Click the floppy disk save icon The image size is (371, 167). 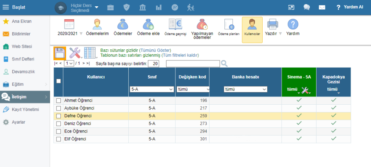60,53
